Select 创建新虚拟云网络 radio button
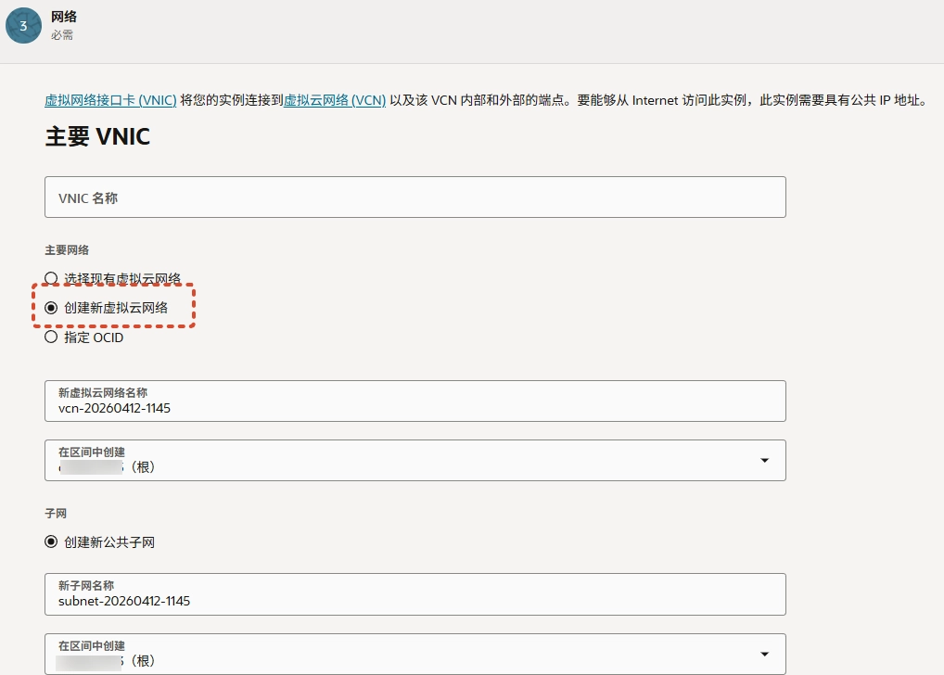944x675 pixels. (x=52, y=308)
